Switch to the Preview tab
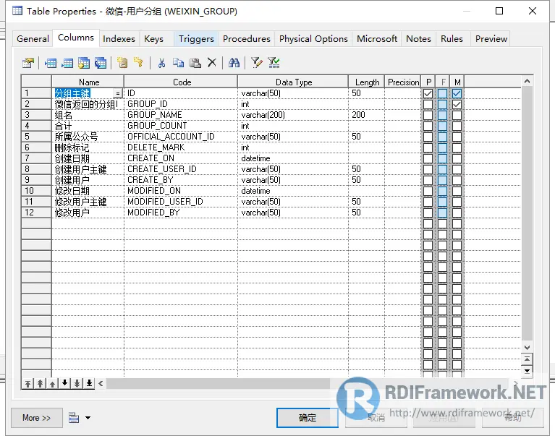The width and height of the screenshot is (555, 441). [x=491, y=39]
